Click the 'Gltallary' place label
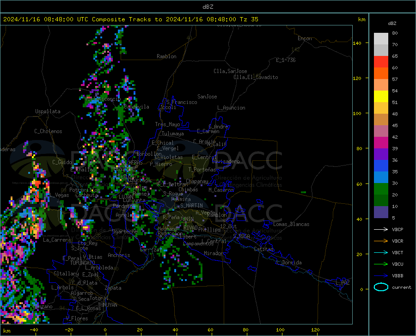 pyautogui.click(x=66, y=274)
